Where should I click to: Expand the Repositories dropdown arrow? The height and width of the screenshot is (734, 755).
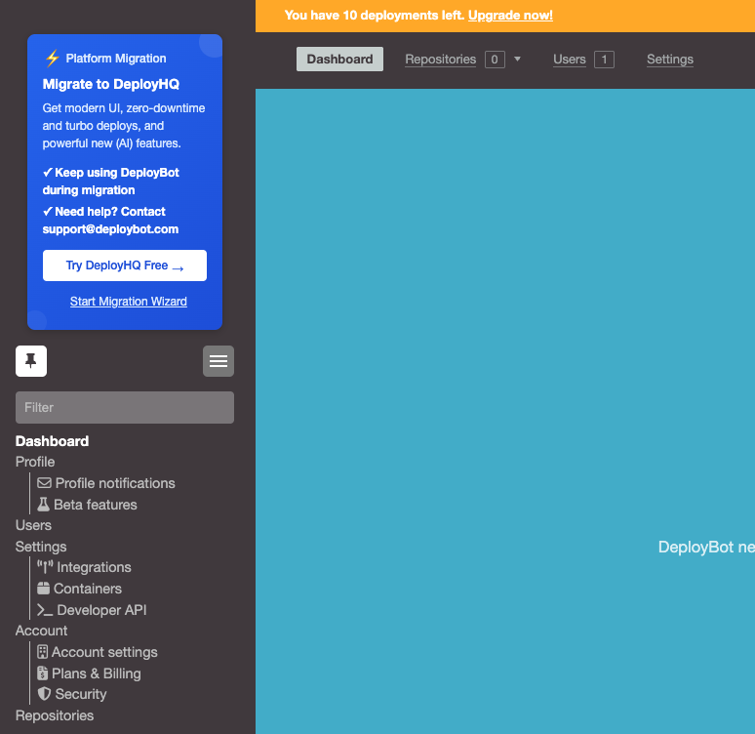517,60
